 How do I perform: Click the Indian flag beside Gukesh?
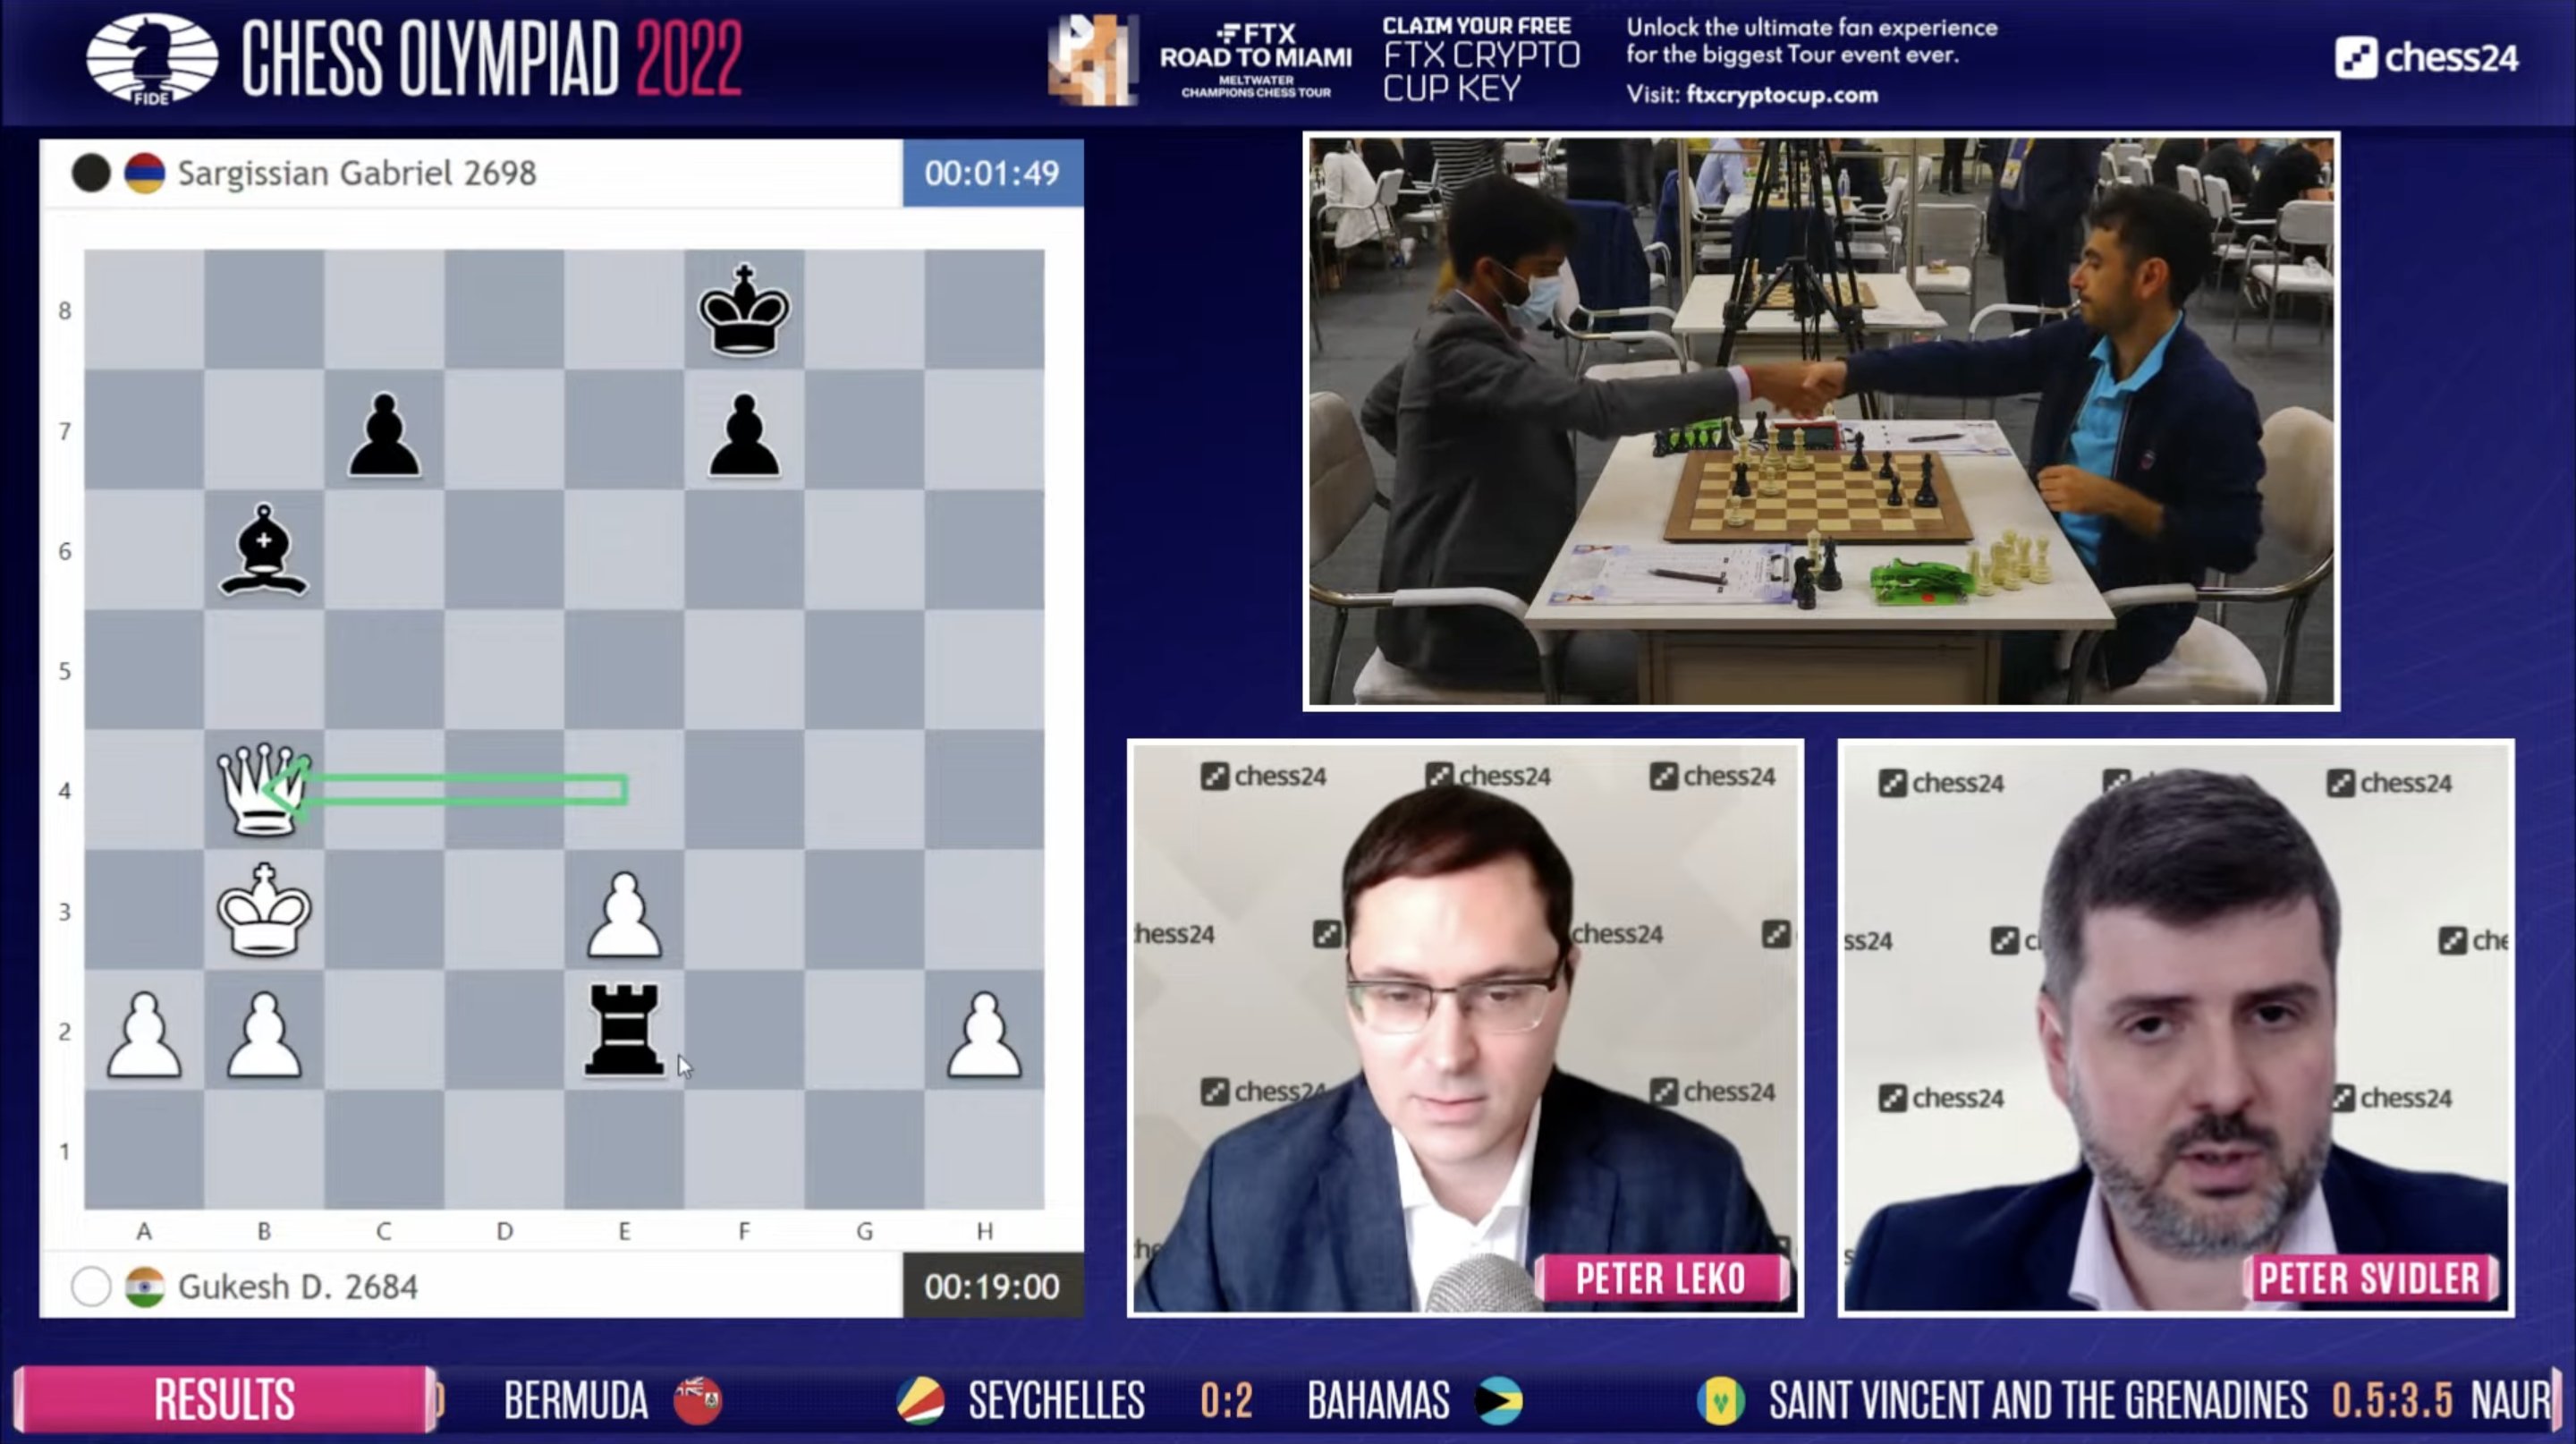point(145,1287)
